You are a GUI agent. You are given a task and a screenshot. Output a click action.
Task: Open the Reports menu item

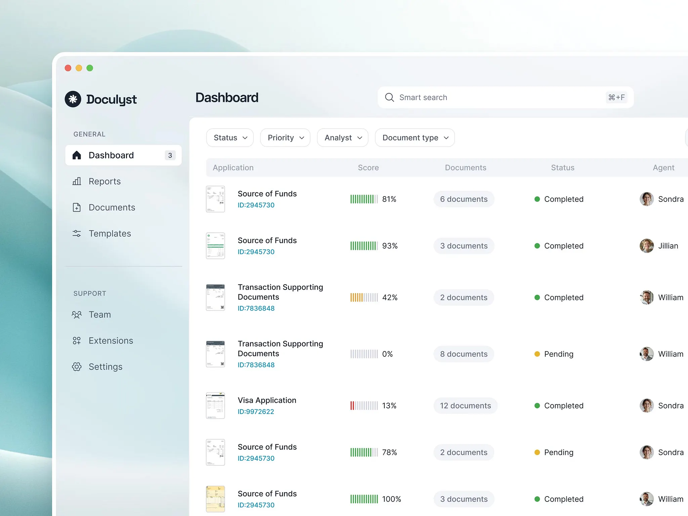point(104,181)
